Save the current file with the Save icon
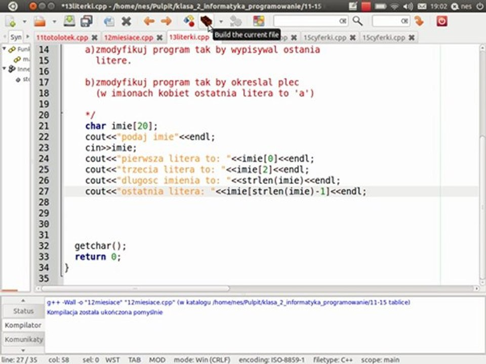 click(x=69, y=21)
